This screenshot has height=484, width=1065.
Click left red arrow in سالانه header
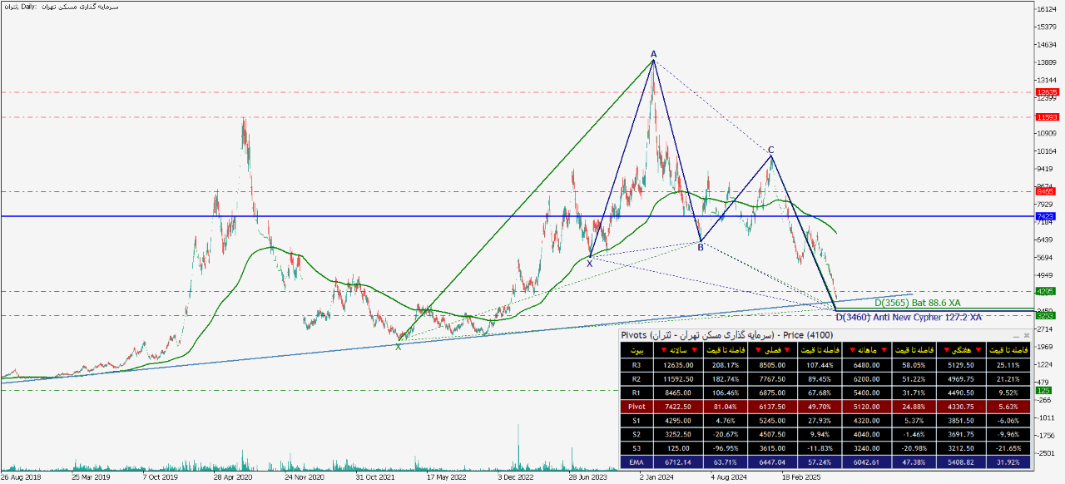coord(663,351)
